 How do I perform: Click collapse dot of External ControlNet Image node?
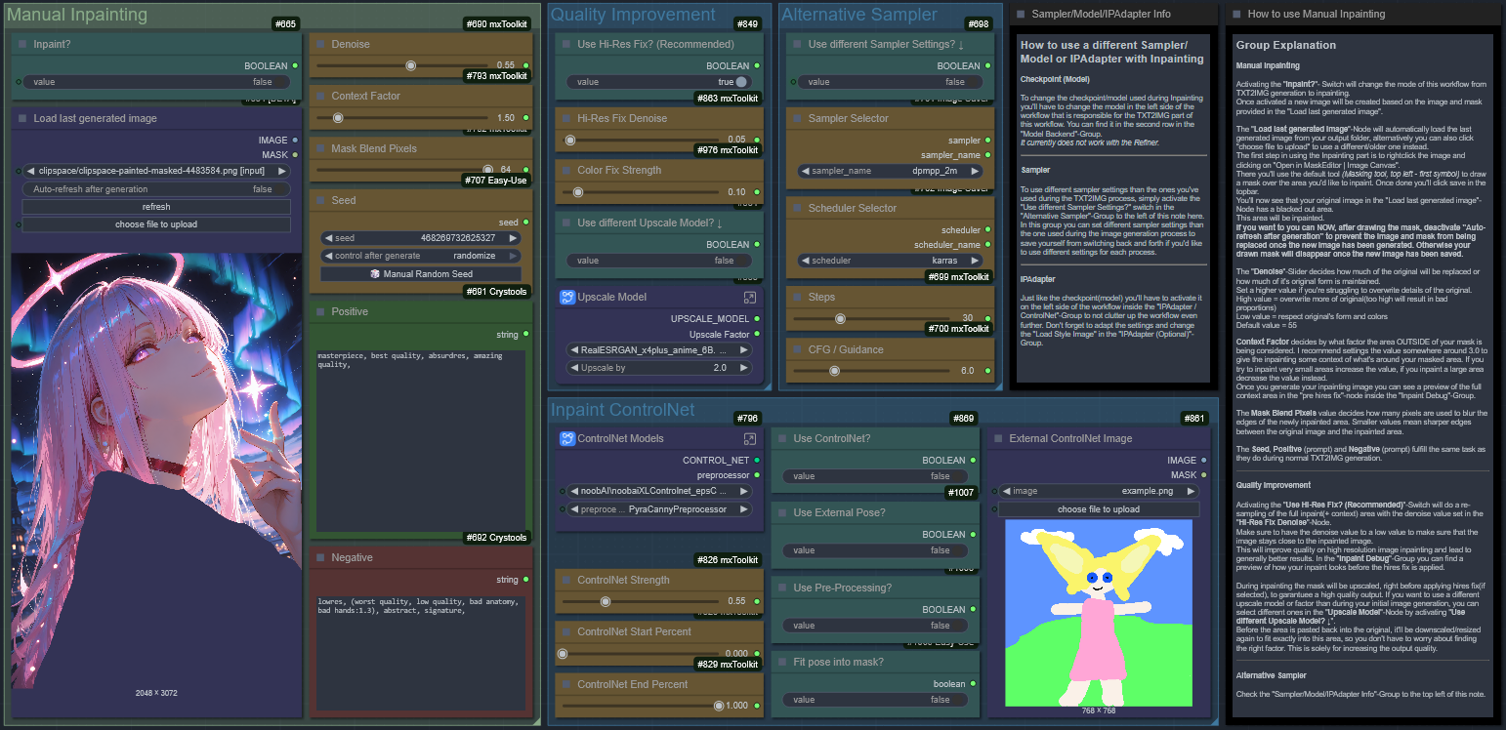[x=997, y=438]
